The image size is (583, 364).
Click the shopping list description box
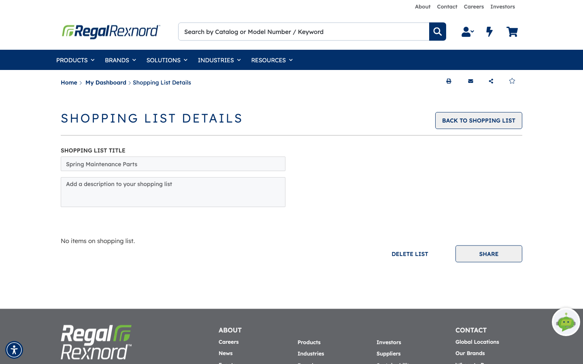click(x=173, y=192)
